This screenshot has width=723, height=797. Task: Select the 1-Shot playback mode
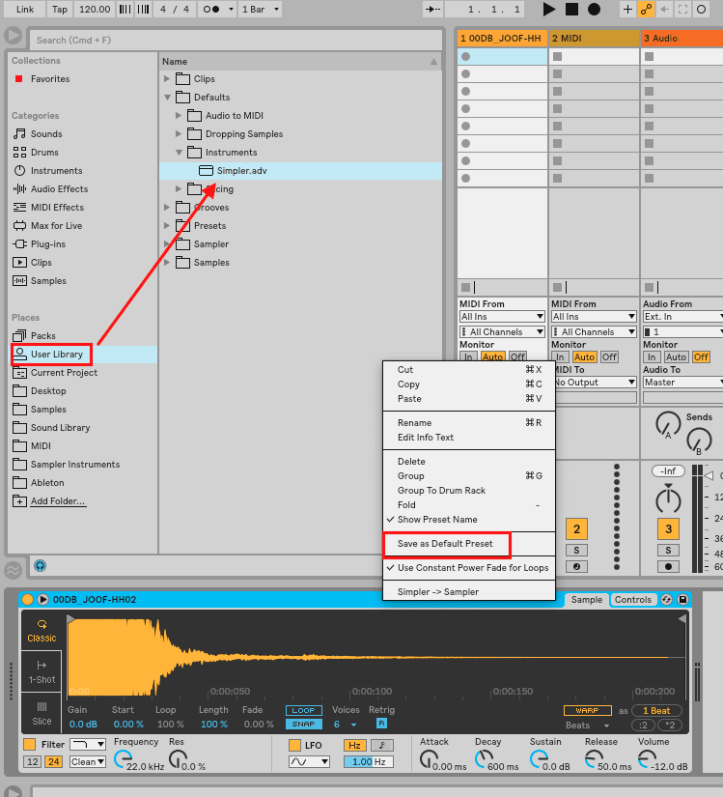42,670
